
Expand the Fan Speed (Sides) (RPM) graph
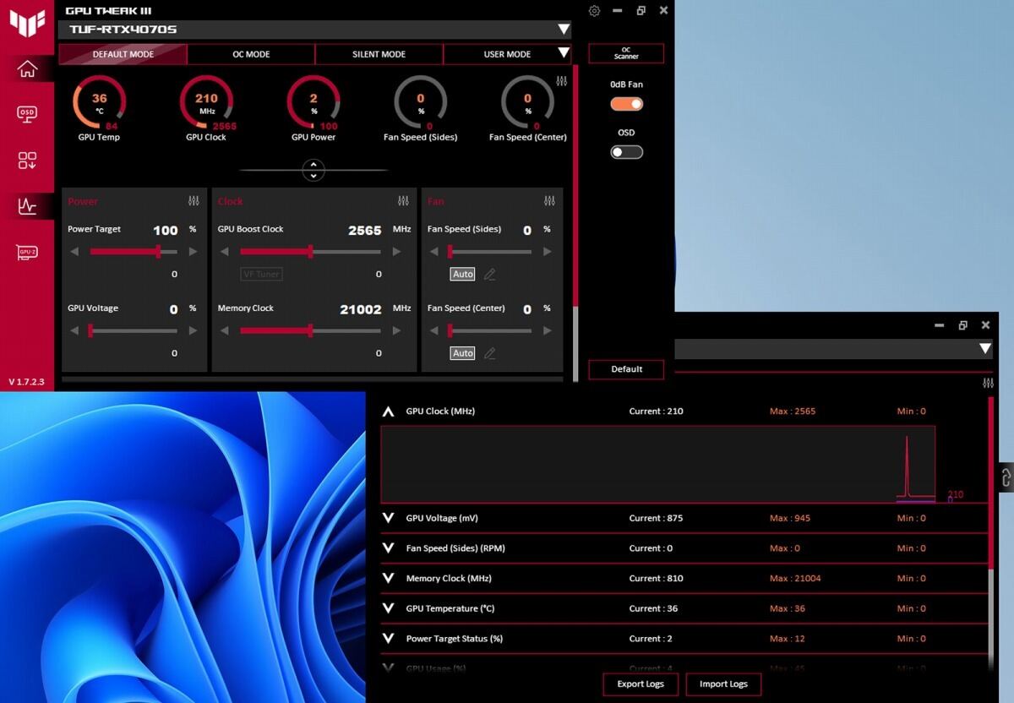point(388,548)
